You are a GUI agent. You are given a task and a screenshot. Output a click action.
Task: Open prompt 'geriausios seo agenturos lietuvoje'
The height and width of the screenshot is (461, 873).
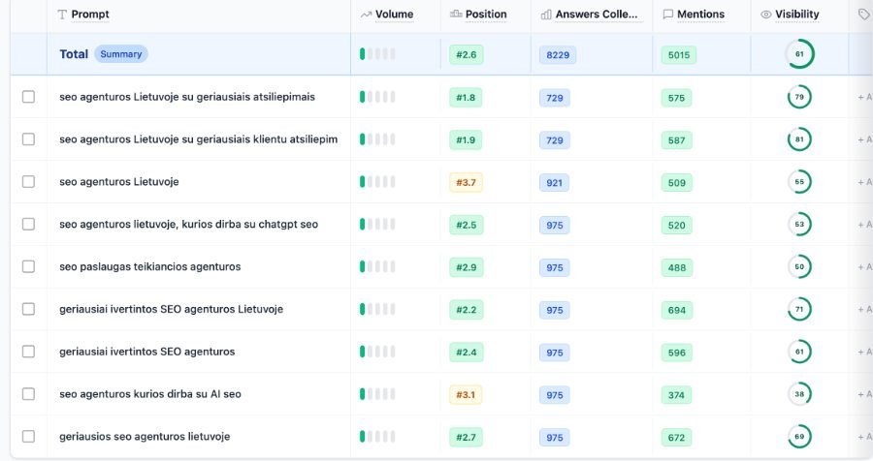click(145, 437)
